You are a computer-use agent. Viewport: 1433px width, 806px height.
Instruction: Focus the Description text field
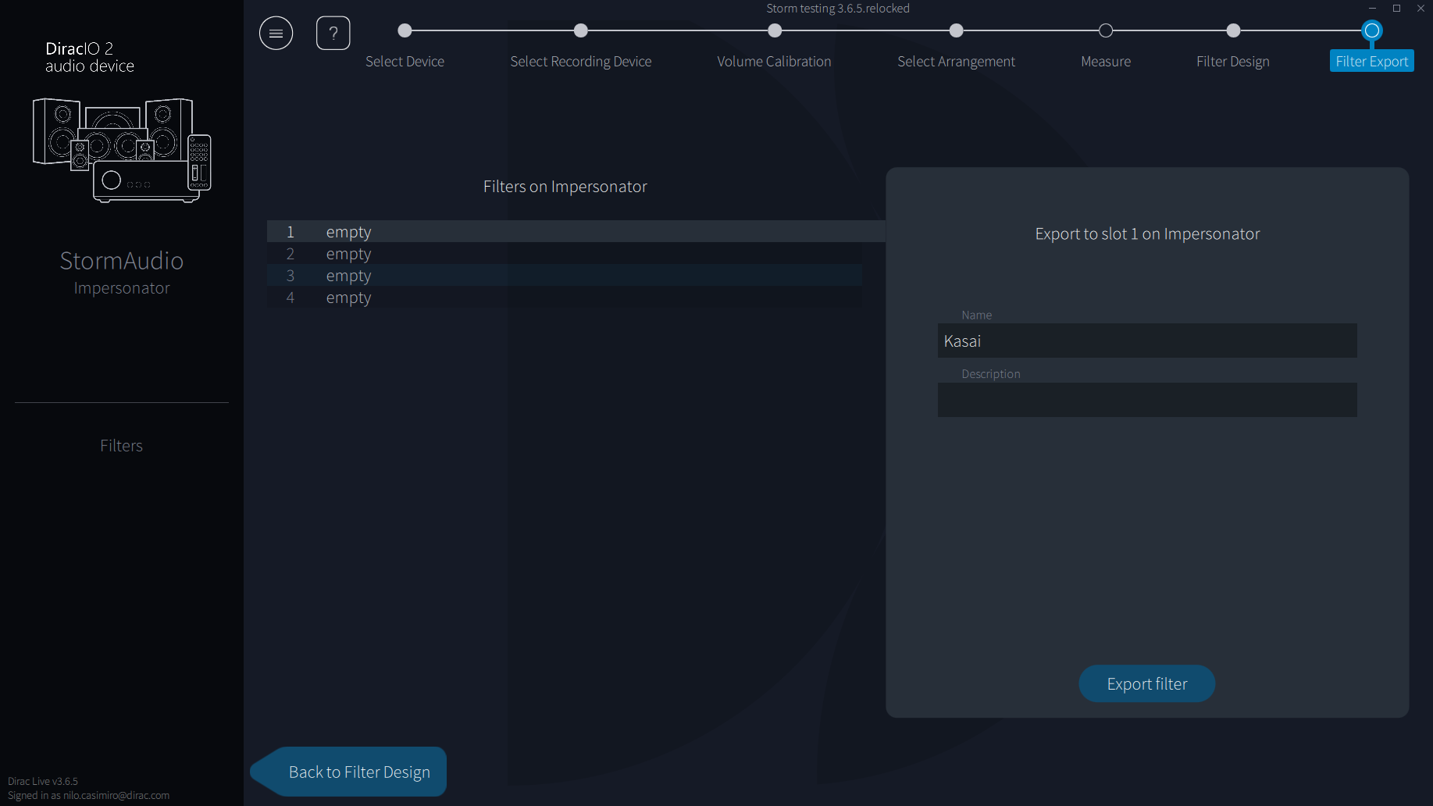(1146, 400)
